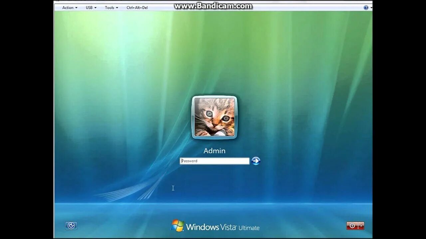Focus the Password input field

pyautogui.click(x=215, y=161)
